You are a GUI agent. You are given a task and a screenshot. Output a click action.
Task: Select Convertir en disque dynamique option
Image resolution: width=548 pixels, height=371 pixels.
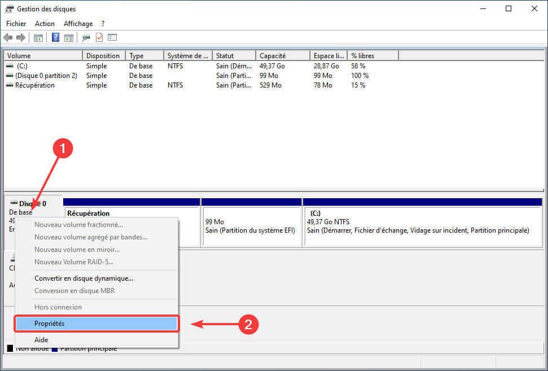[x=84, y=278]
